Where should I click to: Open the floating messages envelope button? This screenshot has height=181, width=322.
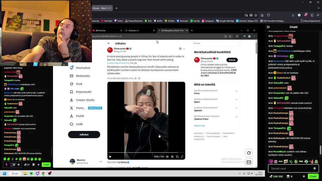[x=249, y=162]
